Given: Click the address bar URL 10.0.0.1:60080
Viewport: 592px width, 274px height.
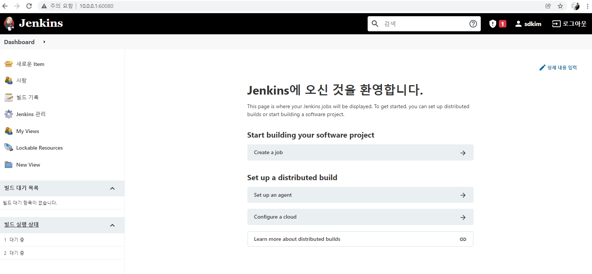Looking at the screenshot, I should point(96,6).
